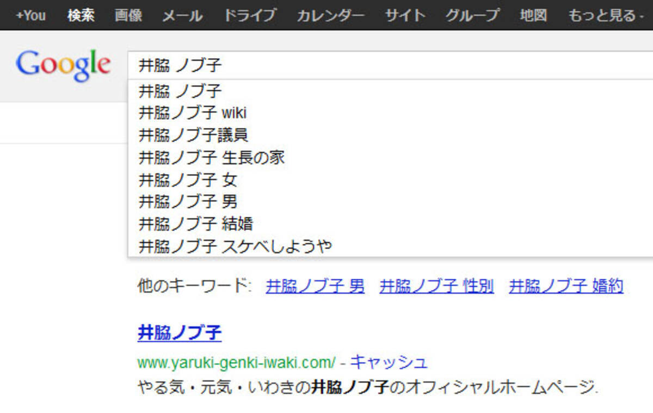The height and width of the screenshot is (413, 653).
Task: Open 画像 in the top navigation bar
Action: (x=128, y=15)
